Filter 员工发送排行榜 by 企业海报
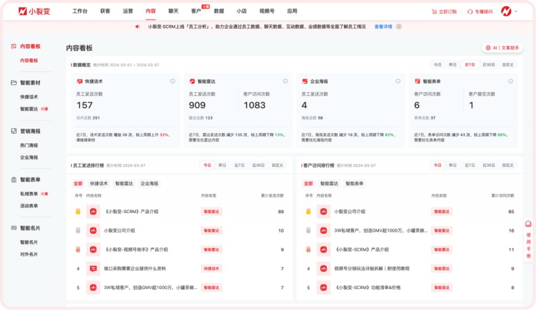 (x=149, y=183)
